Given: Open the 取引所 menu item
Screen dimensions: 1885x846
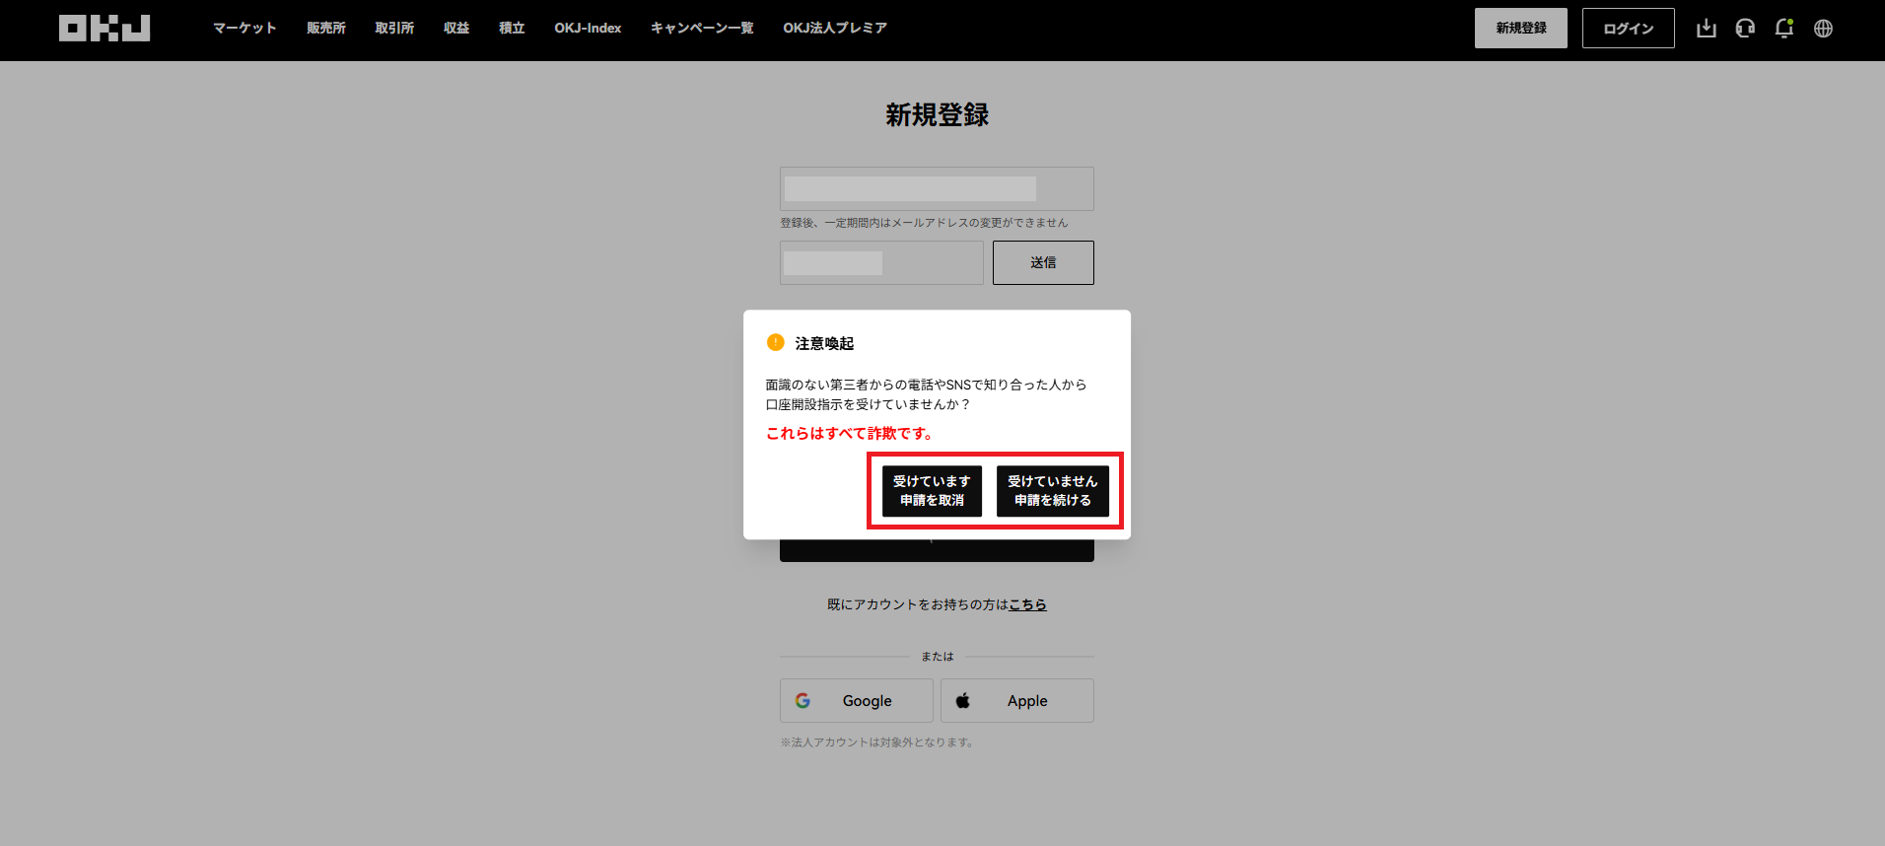Looking at the screenshot, I should click(394, 29).
